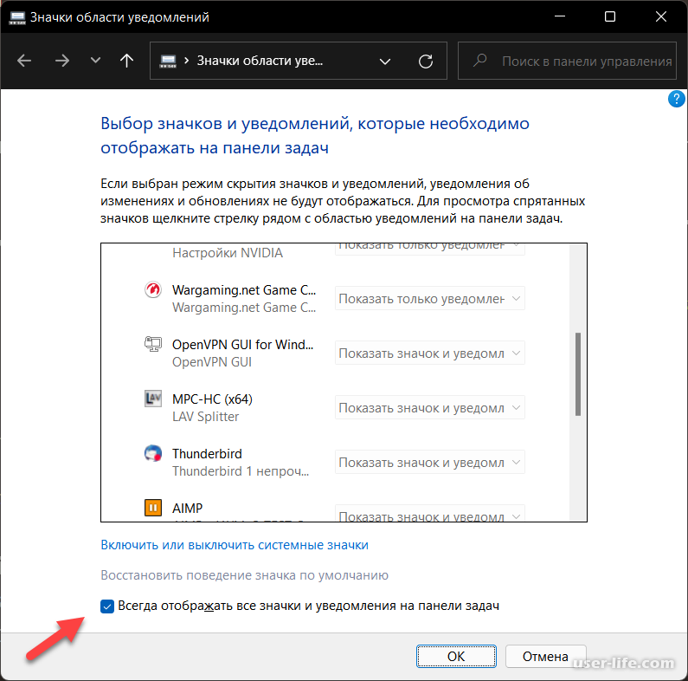Go forward with the right arrow

click(x=62, y=61)
